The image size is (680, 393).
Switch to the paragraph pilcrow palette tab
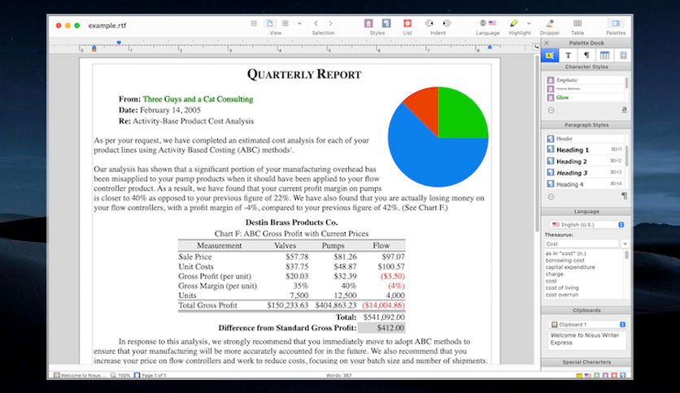(x=586, y=55)
